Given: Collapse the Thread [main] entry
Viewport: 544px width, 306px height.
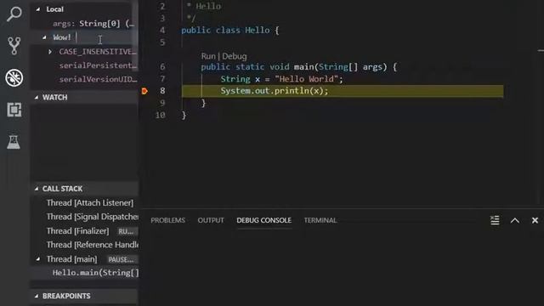Looking at the screenshot, I should 38,259.
